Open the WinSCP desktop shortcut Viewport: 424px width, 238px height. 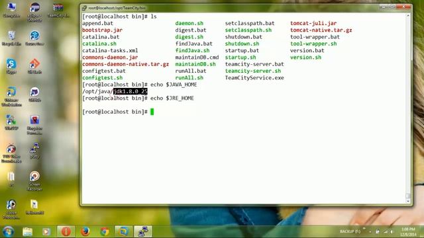[x=11, y=122]
